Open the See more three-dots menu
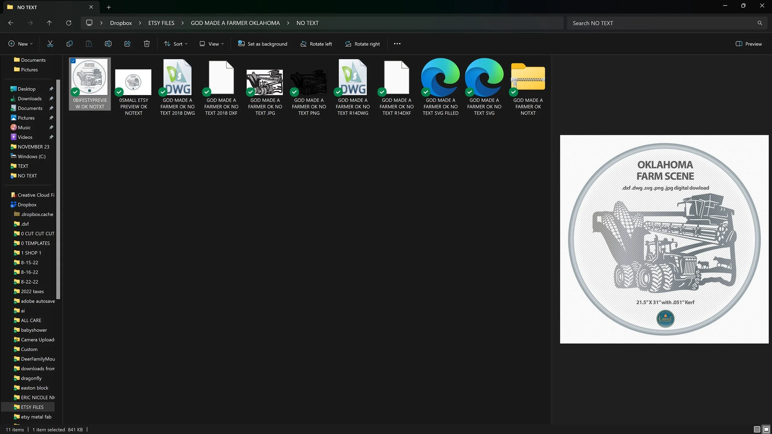 (397, 44)
